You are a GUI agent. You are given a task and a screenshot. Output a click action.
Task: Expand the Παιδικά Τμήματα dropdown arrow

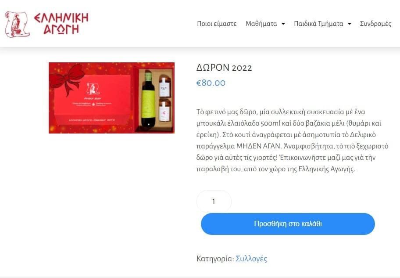click(x=350, y=24)
